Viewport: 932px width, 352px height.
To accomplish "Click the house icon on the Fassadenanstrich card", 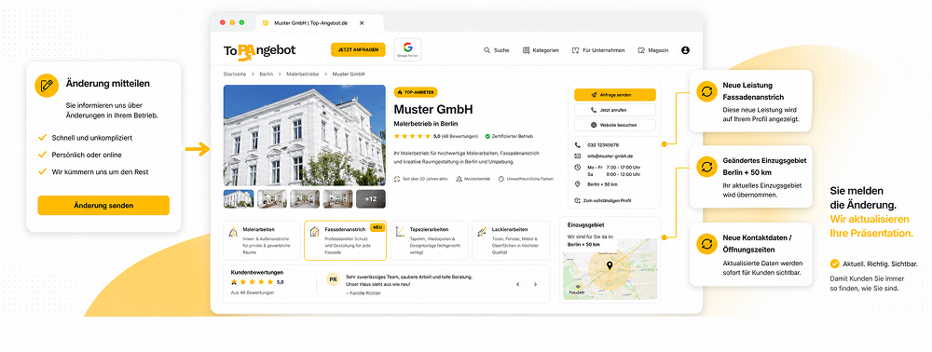I will point(315,232).
